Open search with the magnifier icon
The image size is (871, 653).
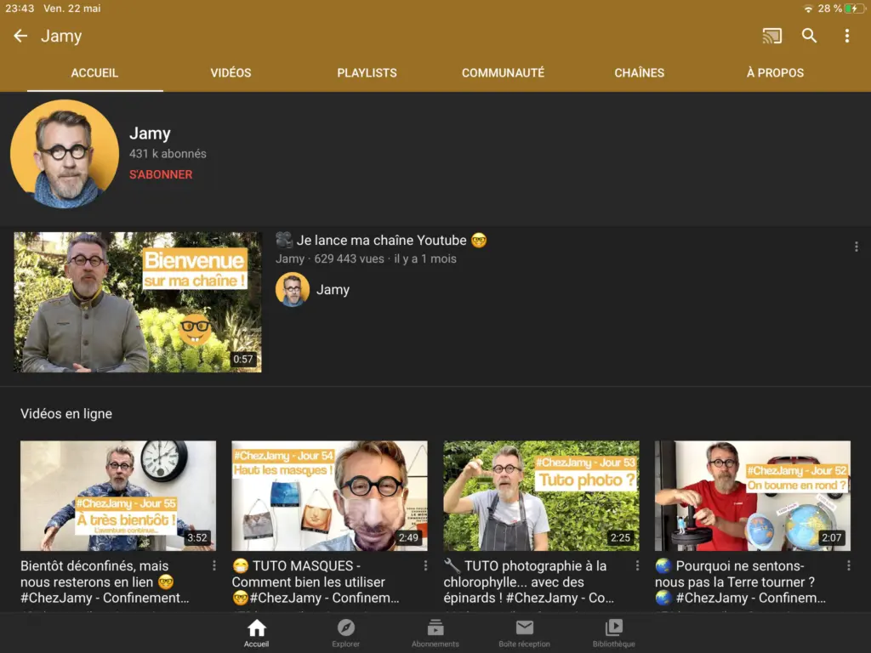[x=810, y=36]
